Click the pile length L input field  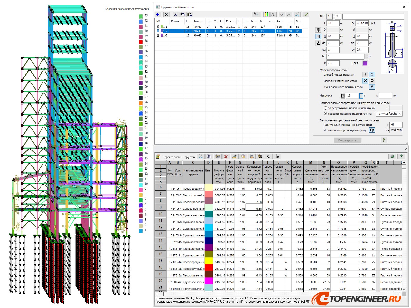click(x=333, y=23)
